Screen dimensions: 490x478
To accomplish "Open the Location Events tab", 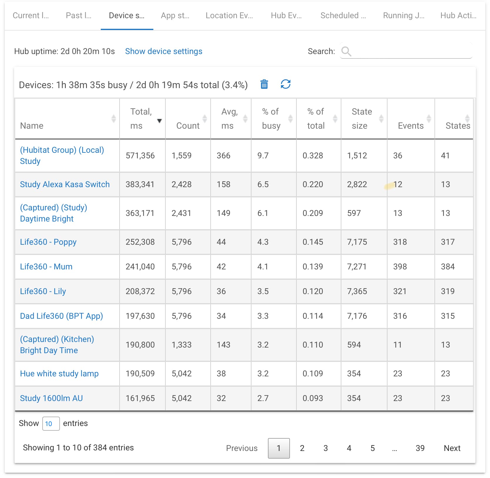I will [x=229, y=16].
